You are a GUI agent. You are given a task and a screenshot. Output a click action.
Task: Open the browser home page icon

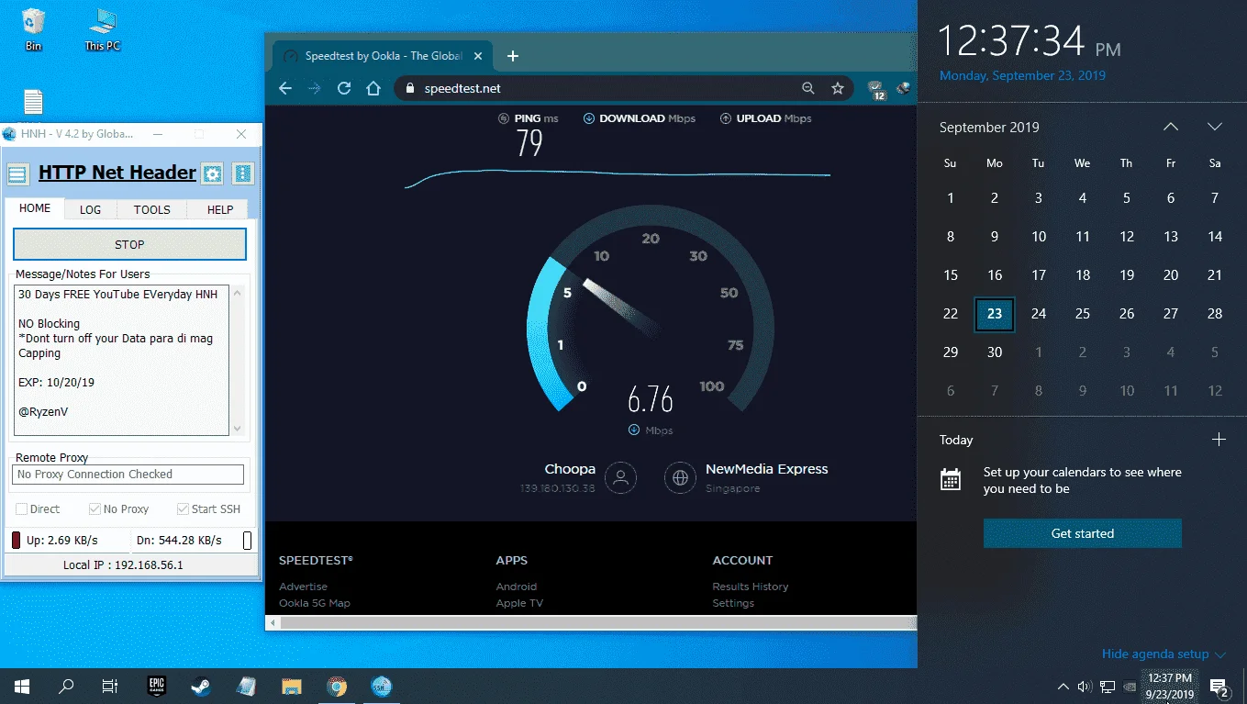[373, 88]
